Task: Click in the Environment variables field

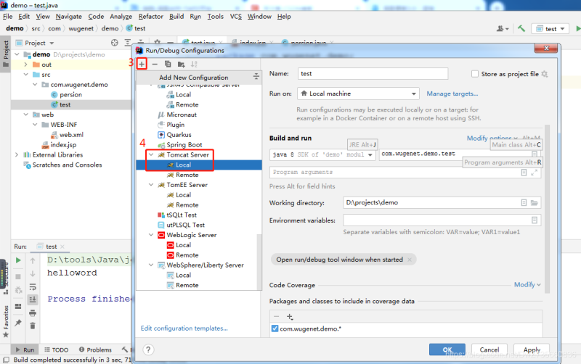Action: pyautogui.click(x=442, y=220)
